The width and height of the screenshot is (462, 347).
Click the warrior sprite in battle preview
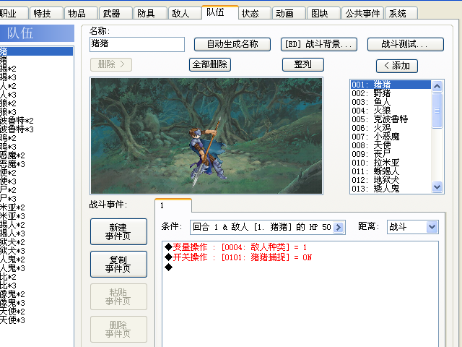point(206,153)
